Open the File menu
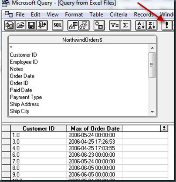The width and height of the screenshot is (176, 182). [x=20, y=14]
